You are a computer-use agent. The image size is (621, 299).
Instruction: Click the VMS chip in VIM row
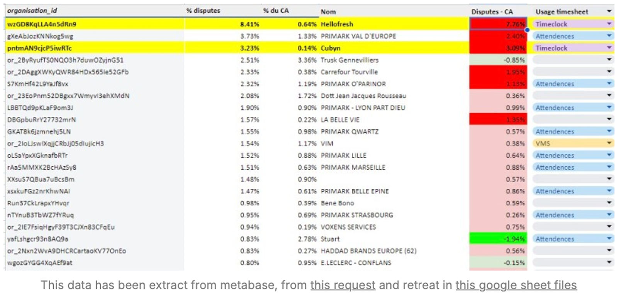tap(543, 143)
